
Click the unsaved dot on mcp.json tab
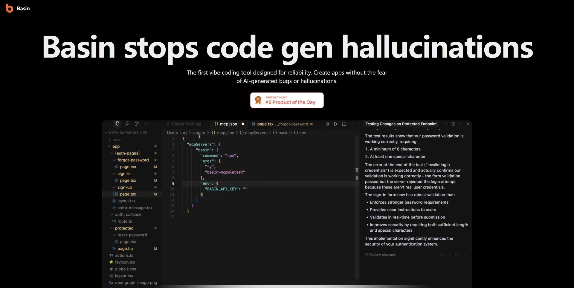(x=243, y=124)
